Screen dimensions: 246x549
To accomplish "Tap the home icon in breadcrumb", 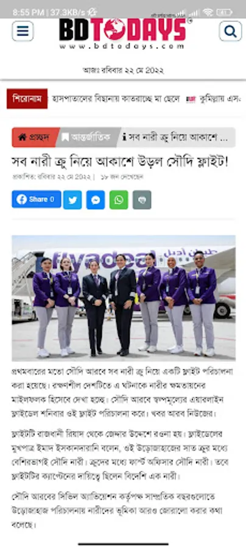I will [x=23, y=137].
